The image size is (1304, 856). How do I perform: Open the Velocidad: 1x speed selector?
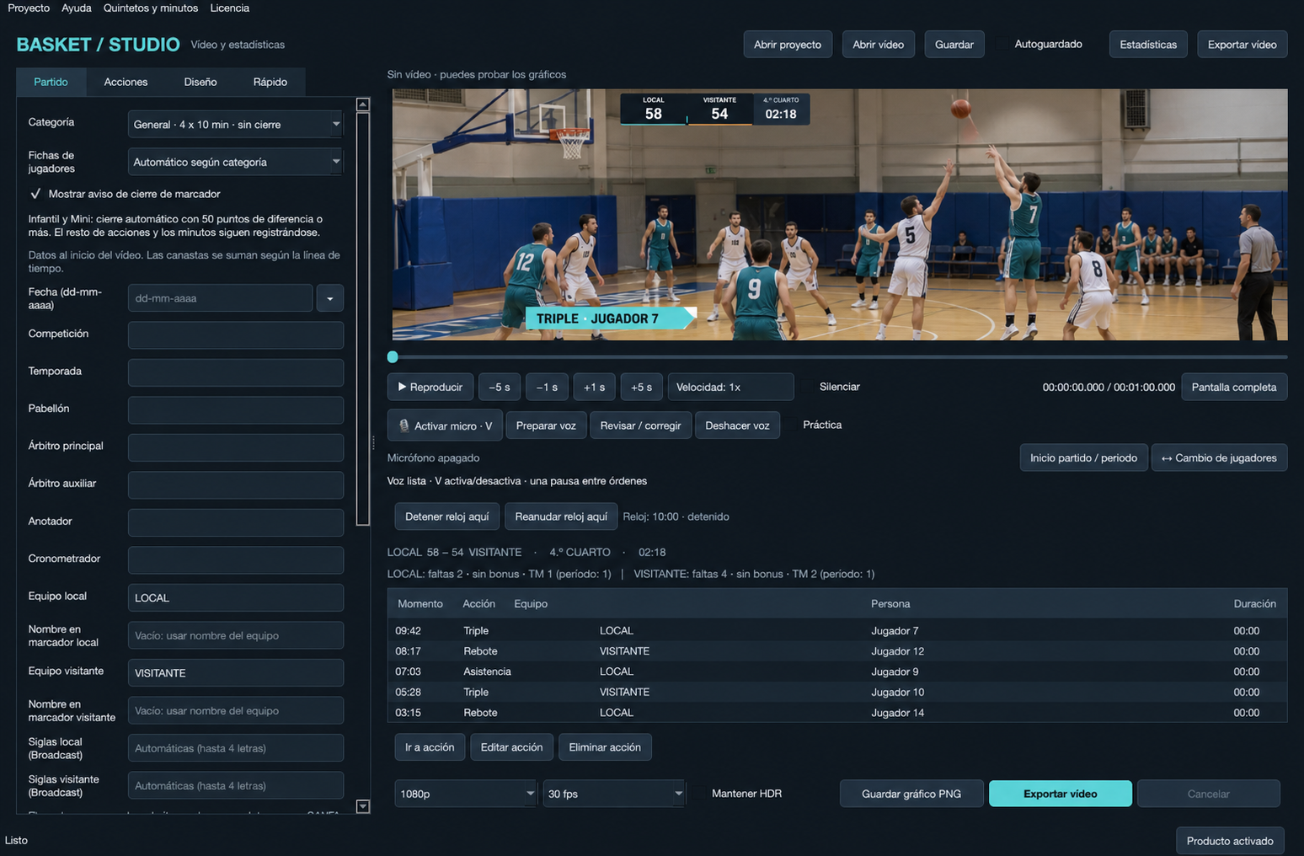click(730, 387)
